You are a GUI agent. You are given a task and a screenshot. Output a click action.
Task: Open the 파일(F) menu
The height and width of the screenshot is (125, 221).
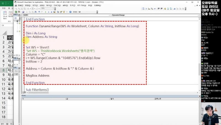point(20,5)
